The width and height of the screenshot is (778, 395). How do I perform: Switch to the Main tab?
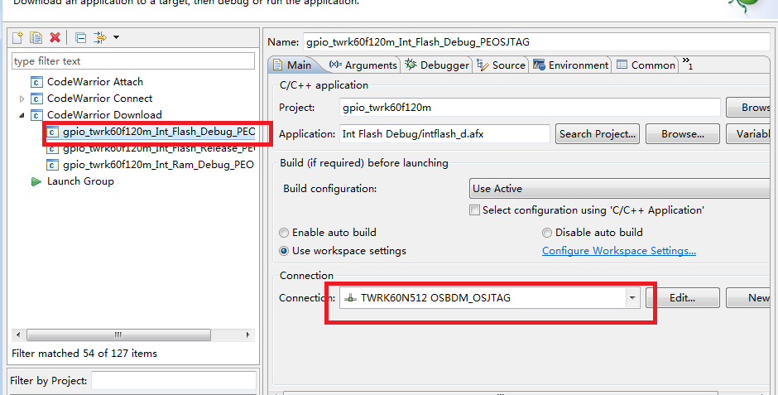point(293,65)
